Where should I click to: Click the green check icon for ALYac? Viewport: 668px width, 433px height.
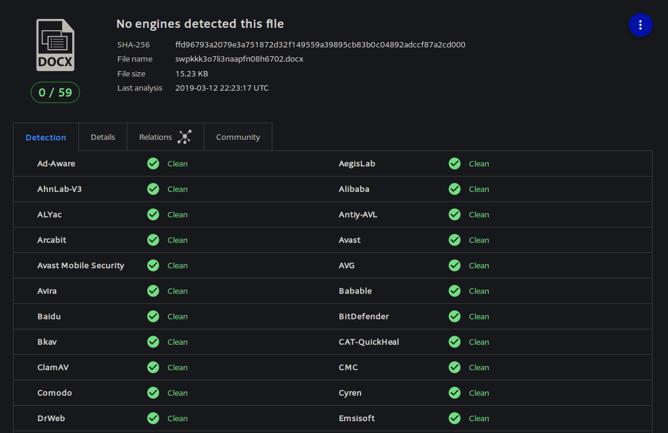point(153,215)
